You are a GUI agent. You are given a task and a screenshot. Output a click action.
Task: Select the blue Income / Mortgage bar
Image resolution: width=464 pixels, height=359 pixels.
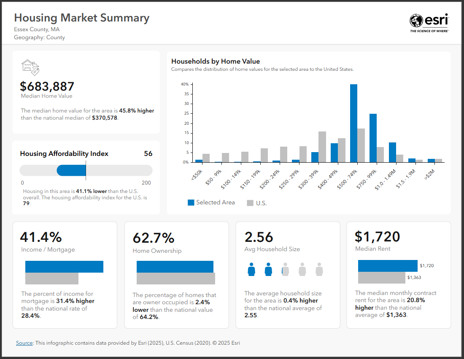pos(64,267)
